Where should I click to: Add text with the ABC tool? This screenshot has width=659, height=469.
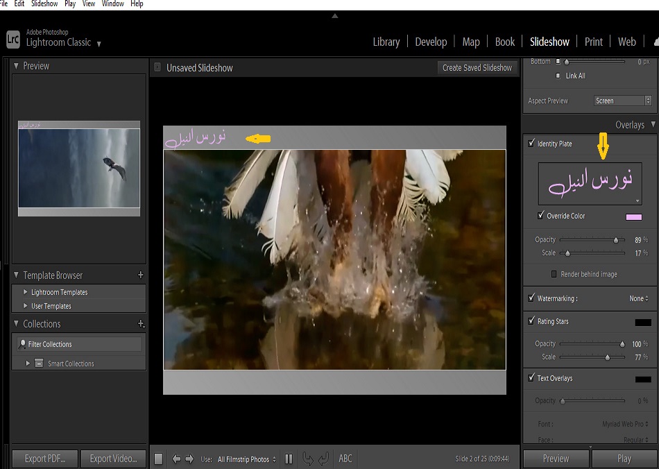point(345,459)
